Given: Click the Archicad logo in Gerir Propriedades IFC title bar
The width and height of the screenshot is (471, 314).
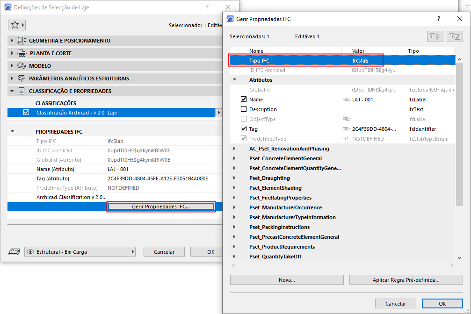Looking at the screenshot, I should 230,19.
